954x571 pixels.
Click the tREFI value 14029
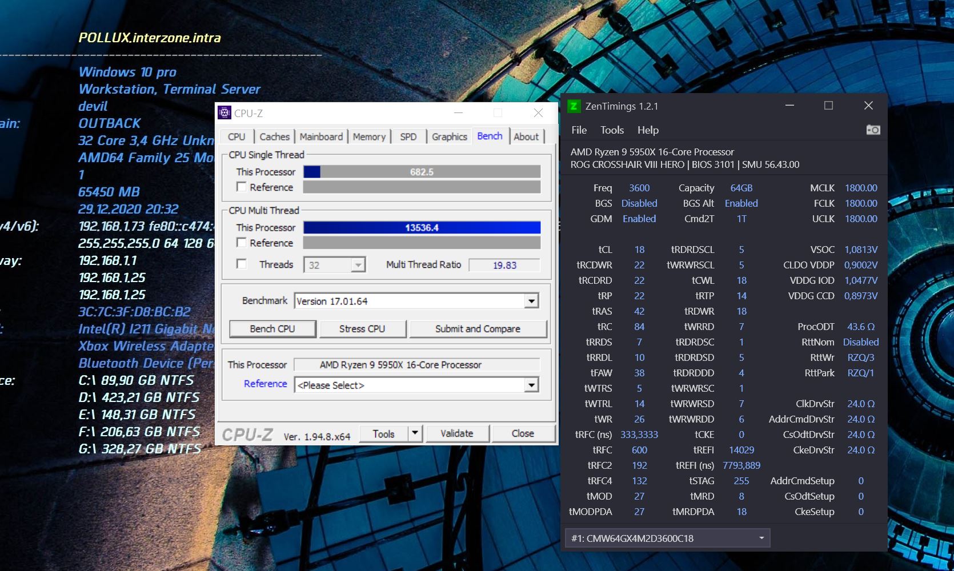coord(741,450)
